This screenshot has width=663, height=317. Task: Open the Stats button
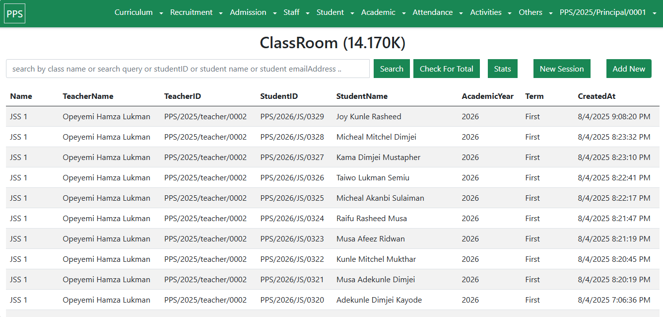(502, 69)
